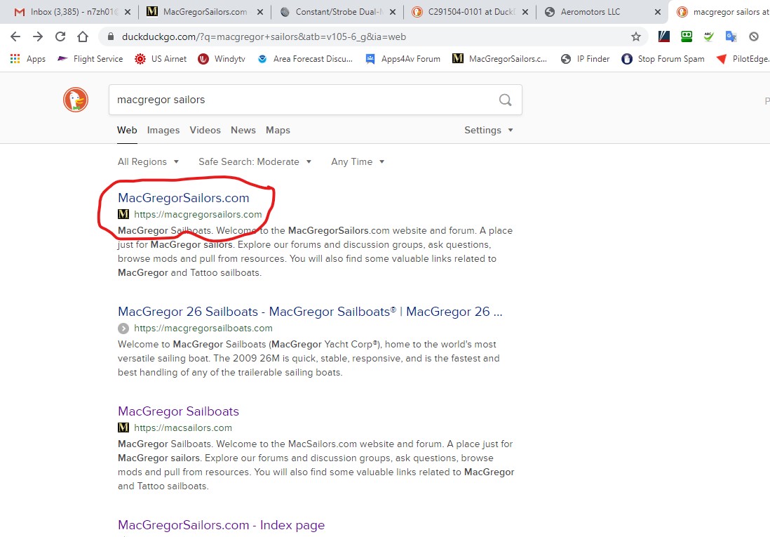The width and height of the screenshot is (770, 537).
Task: Close the Gmail Inbox tab
Action: pos(127,12)
